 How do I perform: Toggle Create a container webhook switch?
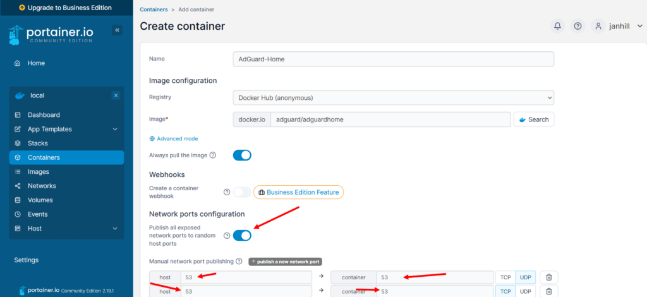pos(242,192)
